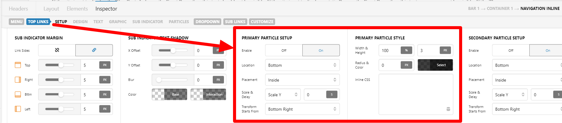Screen dimensions: 562x123
Task: Click PX unit on Top margin
Action: click(105, 65)
